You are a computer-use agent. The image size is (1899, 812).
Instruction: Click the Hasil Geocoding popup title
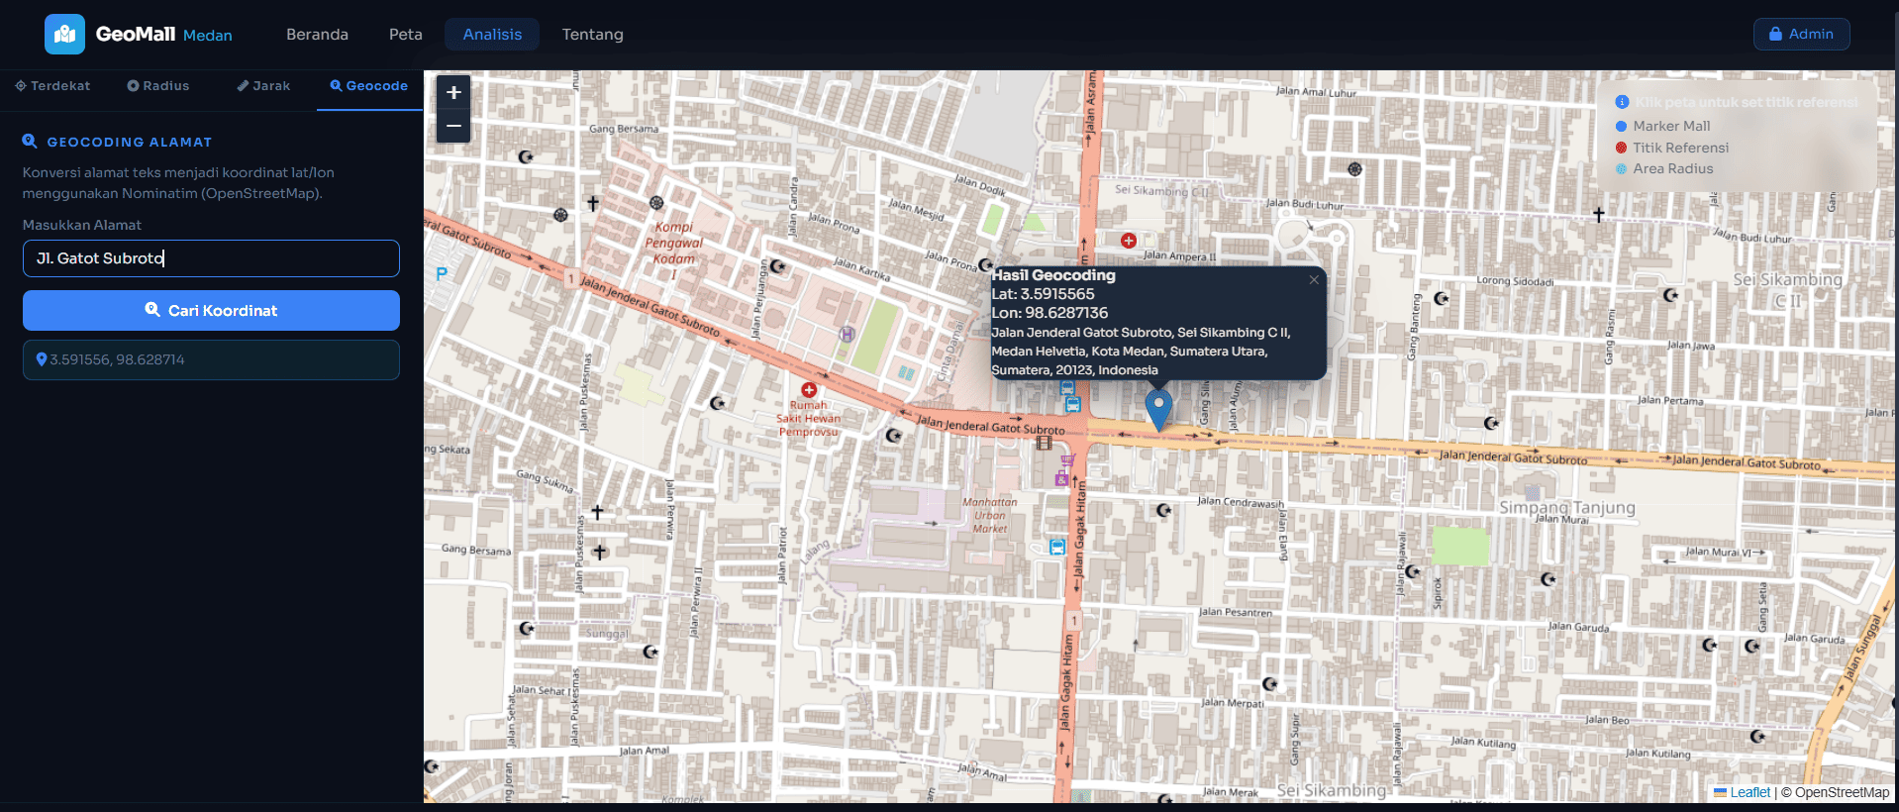1053,275
